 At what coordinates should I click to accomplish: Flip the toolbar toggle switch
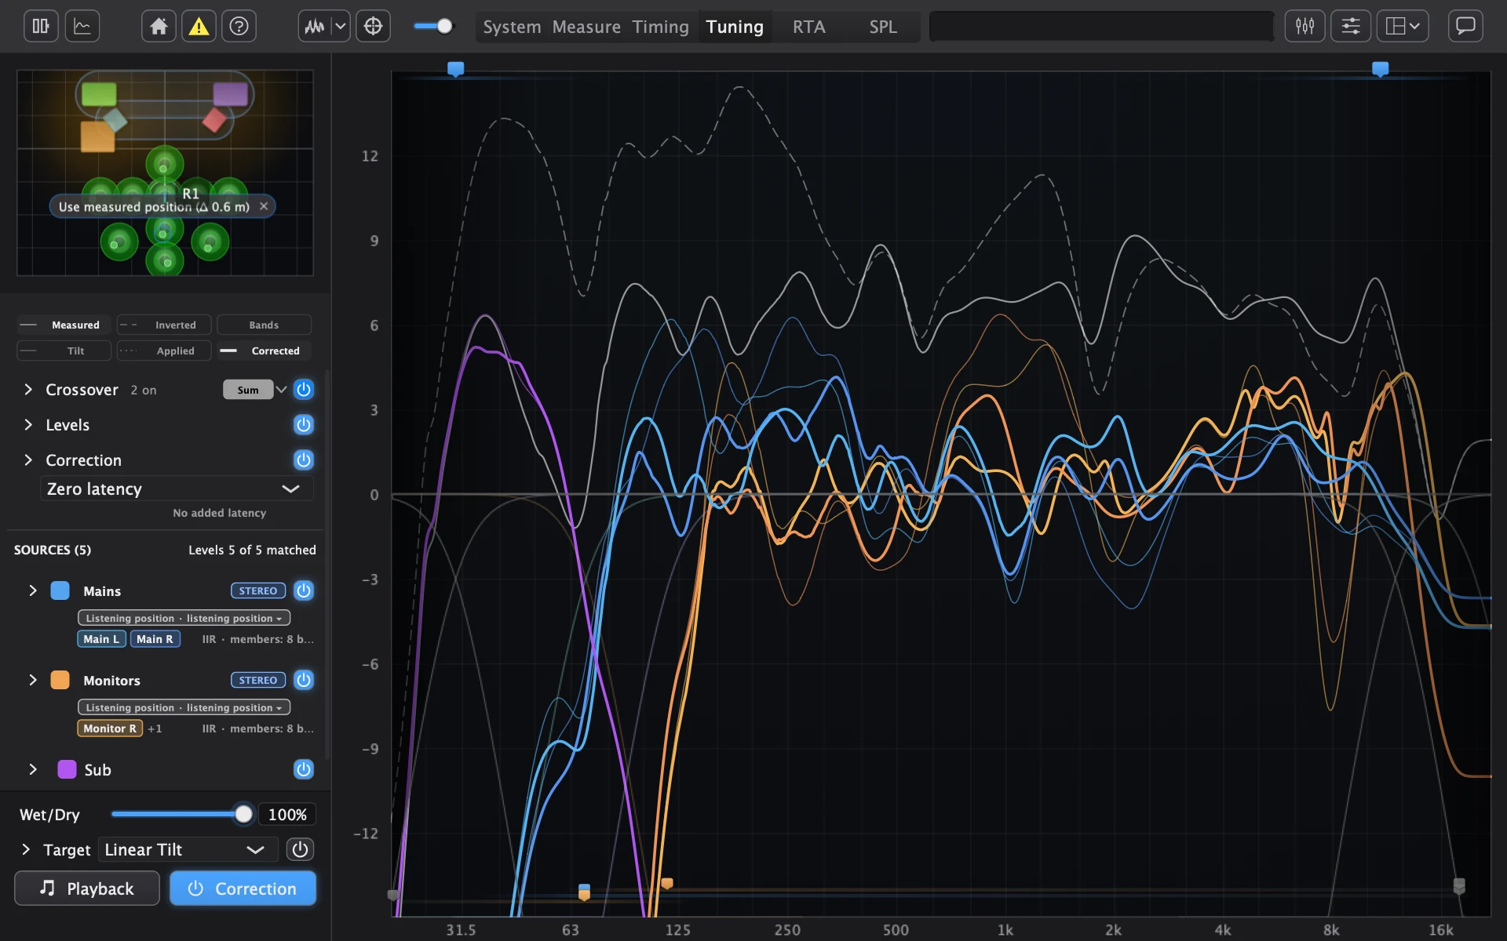pos(434,27)
